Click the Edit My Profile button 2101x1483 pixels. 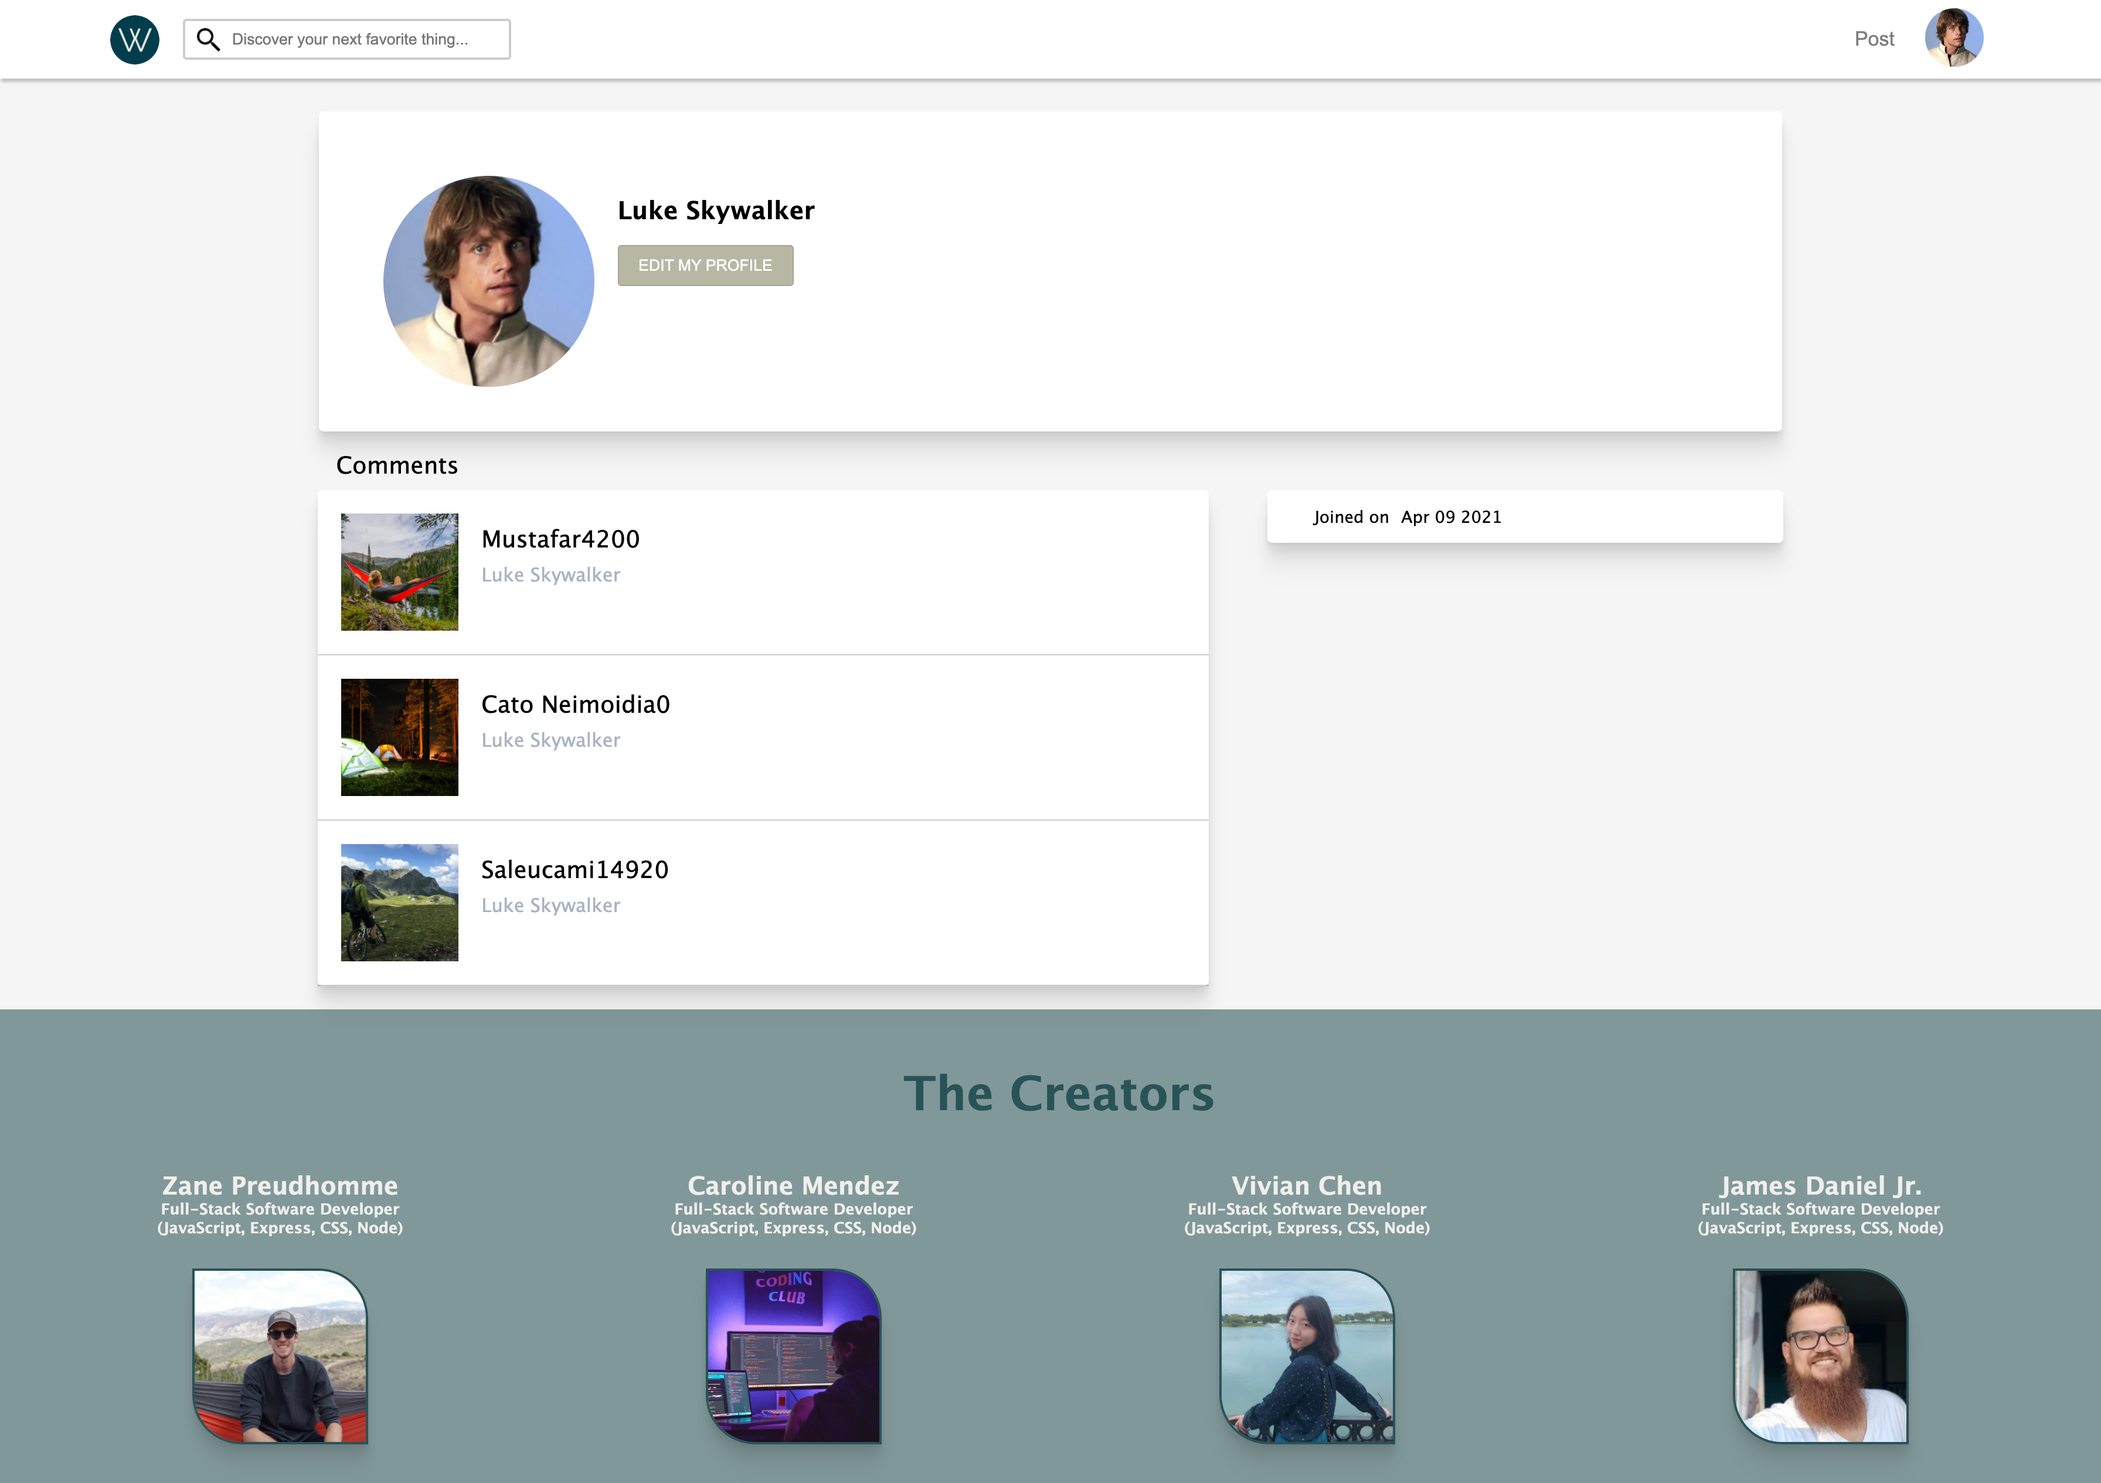(x=705, y=266)
